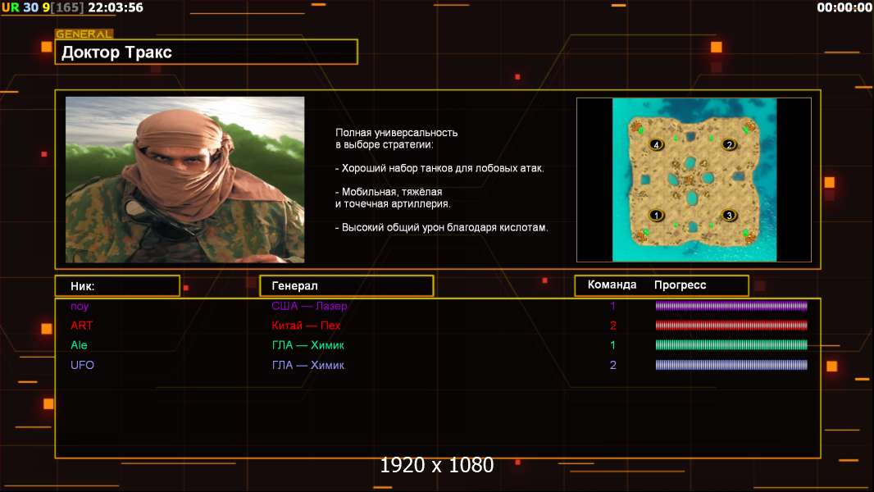Viewport: 874px width, 492px height.
Task: Click Ale's green progress bar
Action: tap(731, 345)
